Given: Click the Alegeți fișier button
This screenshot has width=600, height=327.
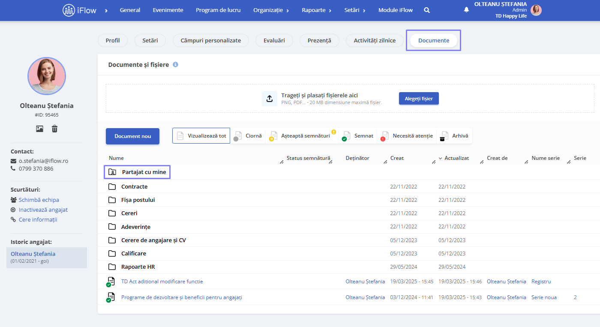Looking at the screenshot, I should pyautogui.click(x=419, y=99).
